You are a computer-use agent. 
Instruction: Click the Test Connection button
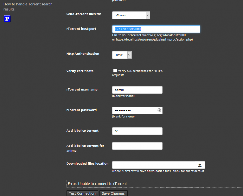point(82,193)
